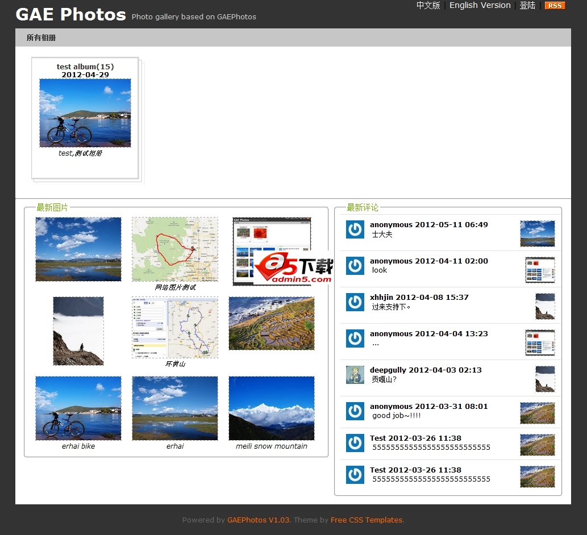587x535 pixels.
Task: Click avatar icon of anonymous 2012-04-04 comment
Action: click(x=355, y=338)
